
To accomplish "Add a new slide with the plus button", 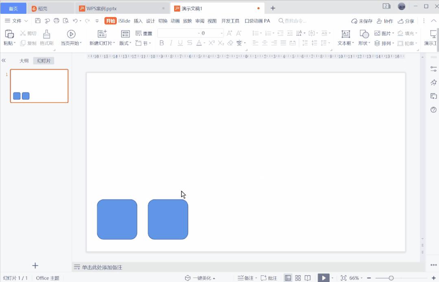I will click(35, 265).
